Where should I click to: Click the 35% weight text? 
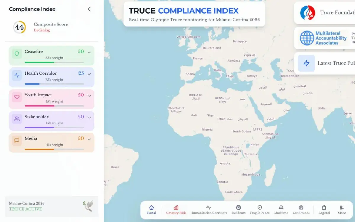[x=54, y=58]
